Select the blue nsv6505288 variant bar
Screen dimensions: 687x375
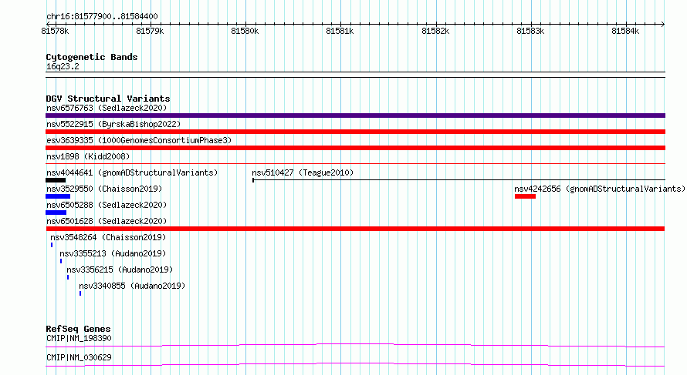[x=56, y=213]
